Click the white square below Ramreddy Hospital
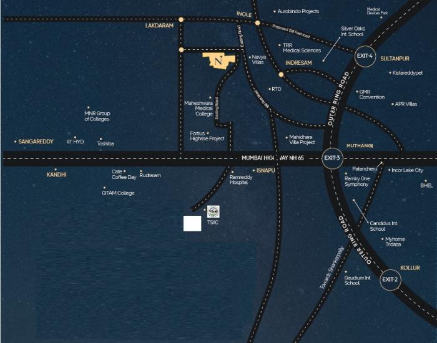The height and width of the screenshot is (343, 437). click(192, 223)
